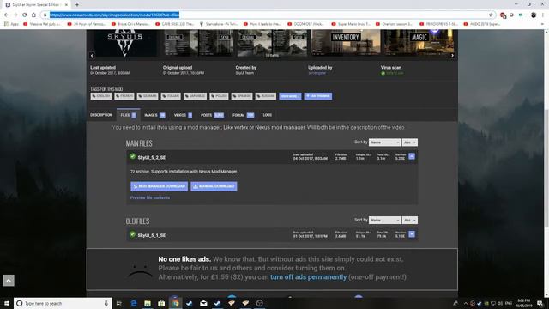Viewport: 549px width, 309px height.
Task: Click the microphone icon in the search box
Action: pos(106,303)
